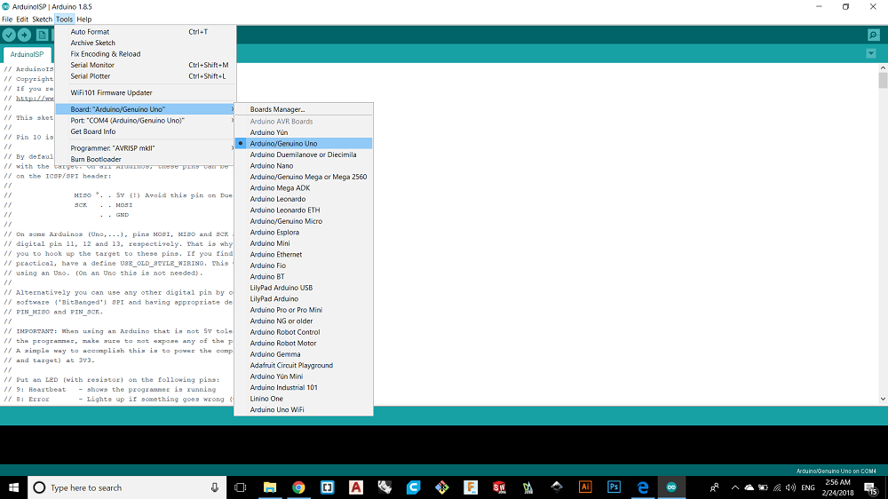Open Adobe Illustrator from taskbar

[x=585, y=487]
